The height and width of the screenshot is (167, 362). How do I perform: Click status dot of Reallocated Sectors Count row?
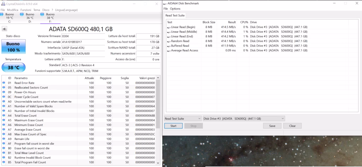coord(4,87)
